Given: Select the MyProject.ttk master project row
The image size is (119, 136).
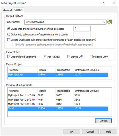Looking at the screenshot, I should click(x=58, y=75).
